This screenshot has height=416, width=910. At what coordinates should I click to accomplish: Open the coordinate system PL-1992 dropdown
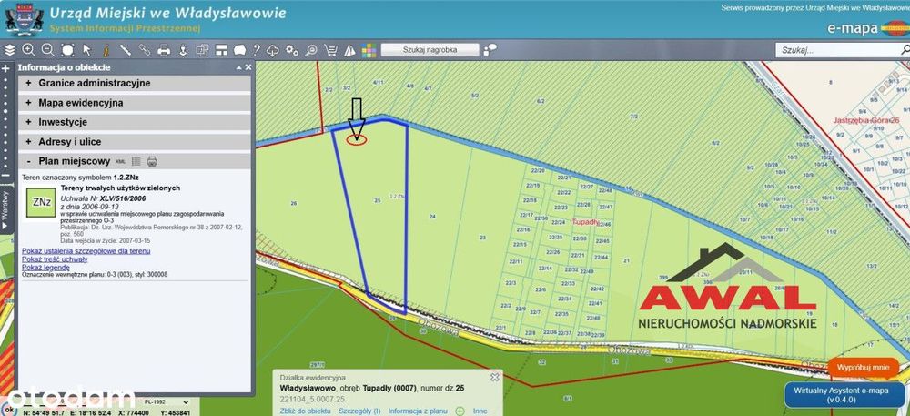click(167, 401)
